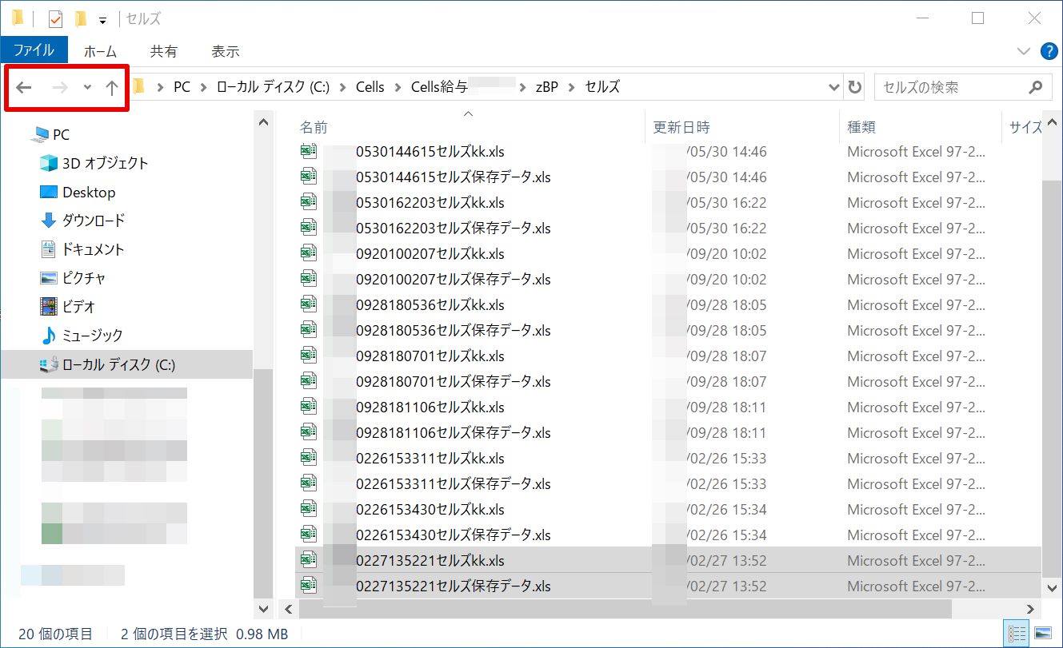
Task: Select the 0530144615セルズkk.xls file
Action: click(430, 152)
